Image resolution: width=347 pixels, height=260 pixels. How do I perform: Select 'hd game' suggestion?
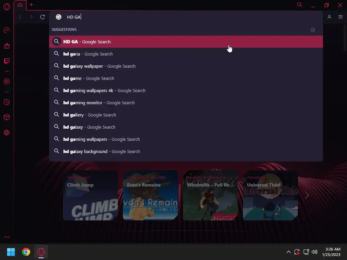186,78
